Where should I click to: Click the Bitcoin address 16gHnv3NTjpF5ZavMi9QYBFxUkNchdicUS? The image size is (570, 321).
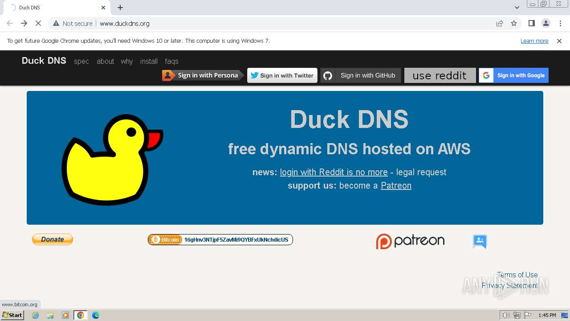pos(236,240)
